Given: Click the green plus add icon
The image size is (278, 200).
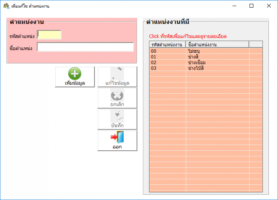Looking at the screenshot, I should (x=75, y=73).
